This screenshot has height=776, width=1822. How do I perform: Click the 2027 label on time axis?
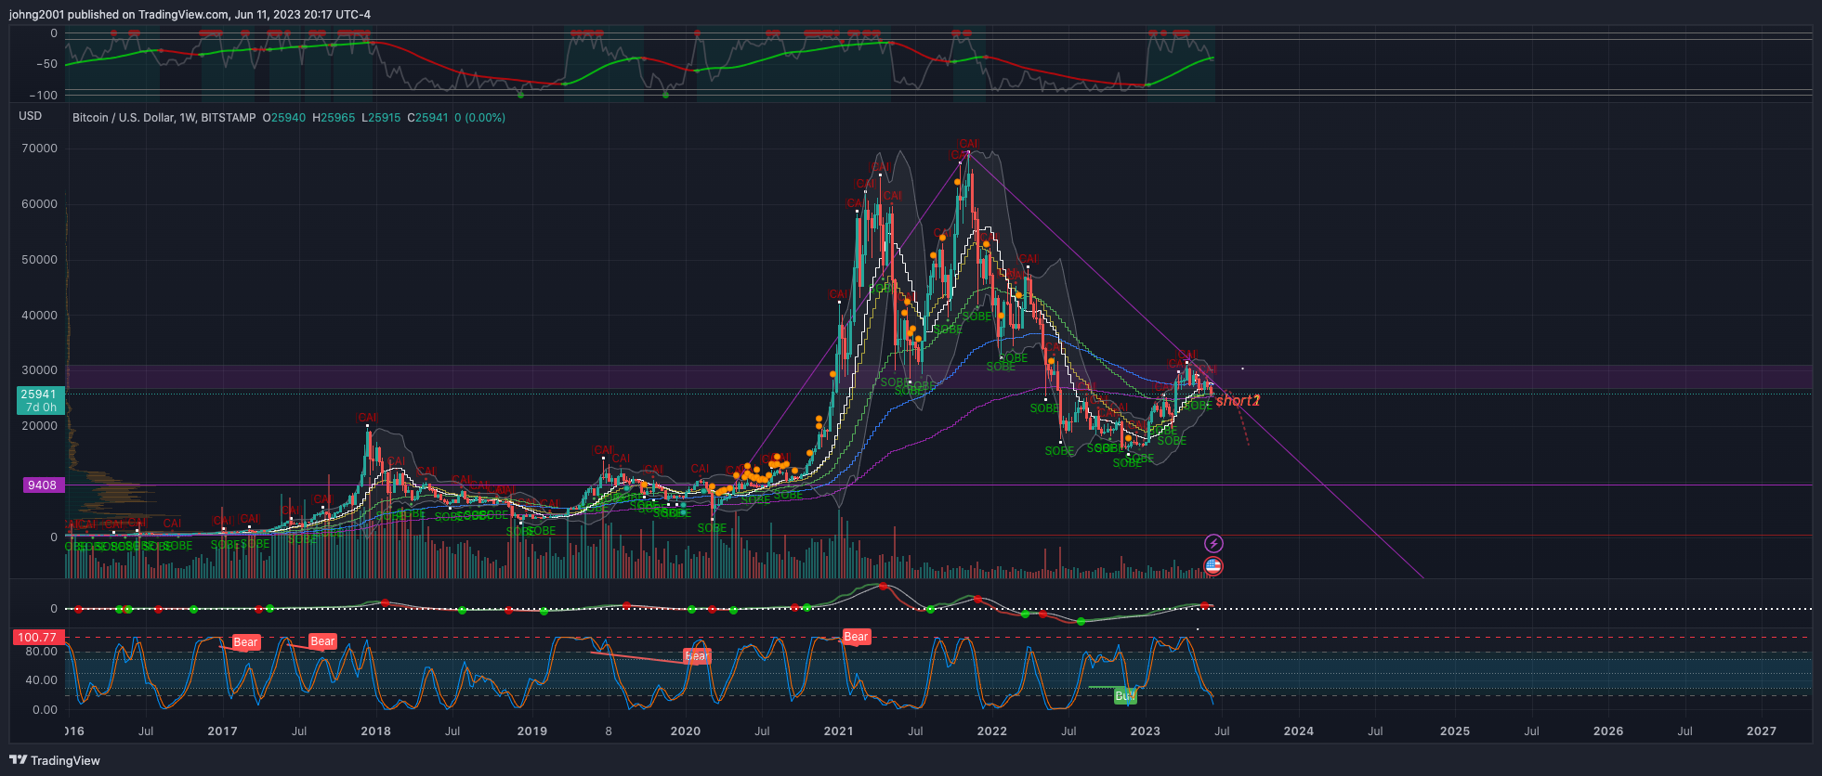pyautogui.click(x=1762, y=731)
